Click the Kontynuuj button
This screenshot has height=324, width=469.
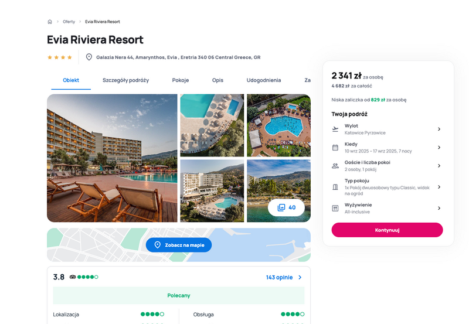[387, 230]
